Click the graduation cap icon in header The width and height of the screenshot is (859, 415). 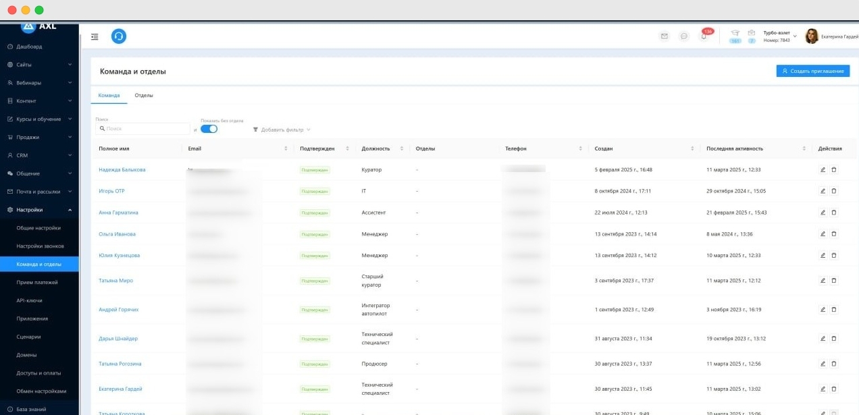pyautogui.click(x=735, y=33)
